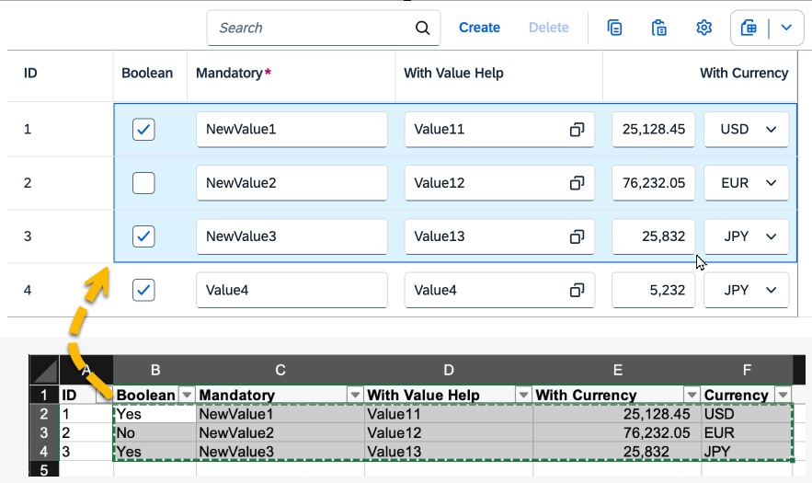
Task: Click the copy icon in the toolbar
Action: point(615,28)
